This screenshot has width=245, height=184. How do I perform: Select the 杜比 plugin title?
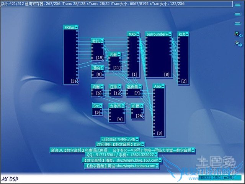[x=96, y=41]
